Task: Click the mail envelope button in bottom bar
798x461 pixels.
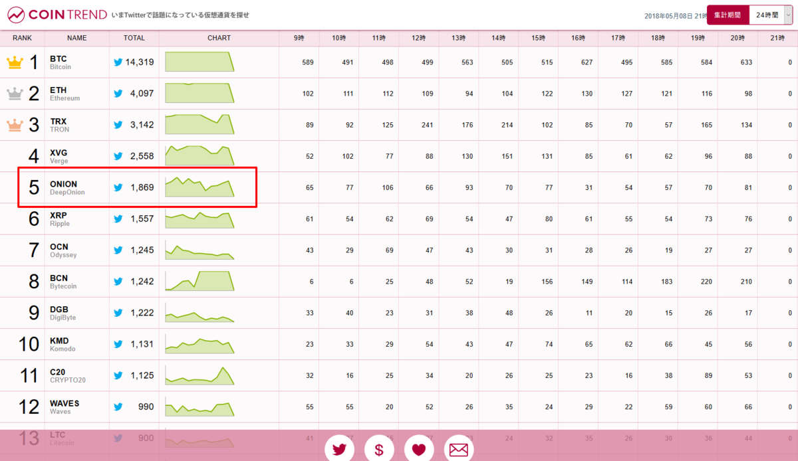Action: 458,449
